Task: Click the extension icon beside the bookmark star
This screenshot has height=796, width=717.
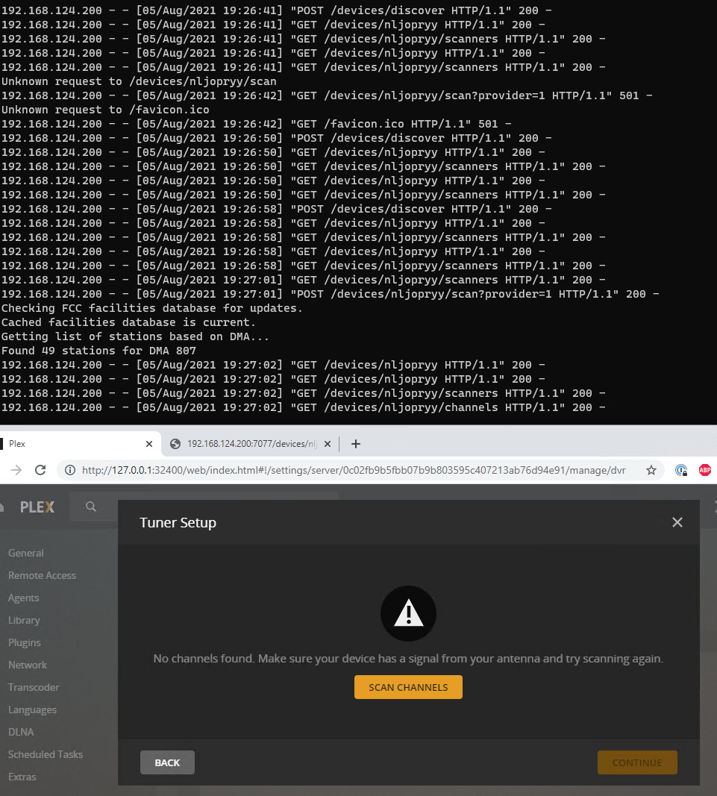Action: [680, 471]
